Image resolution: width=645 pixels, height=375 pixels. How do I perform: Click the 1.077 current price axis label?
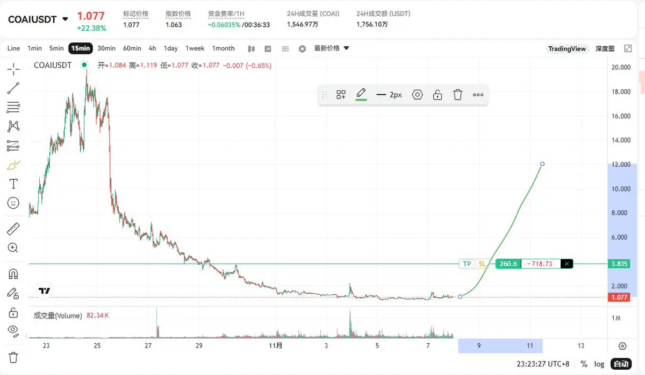(620, 297)
